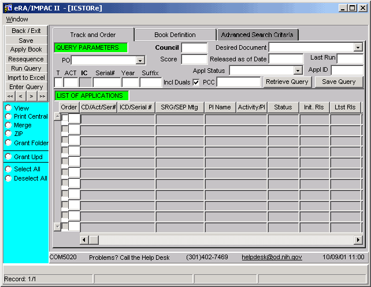Jump to last record with >> button
The height and width of the screenshot is (287, 371).
(42, 96)
